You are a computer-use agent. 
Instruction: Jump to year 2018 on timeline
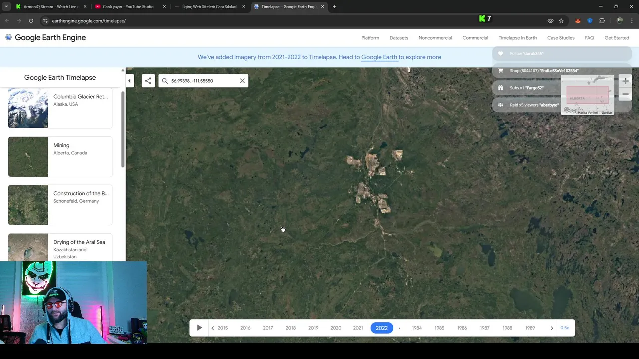[x=291, y=328]
